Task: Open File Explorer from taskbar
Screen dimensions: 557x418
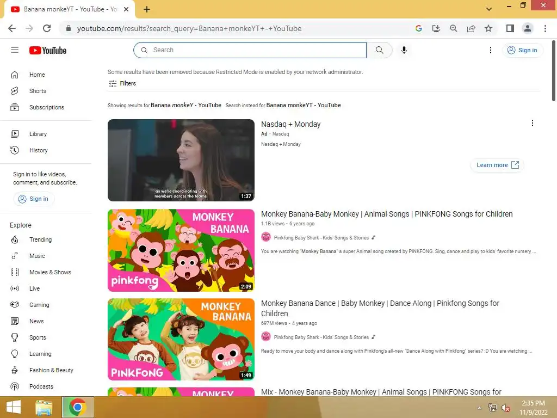Action: [44, 407]
